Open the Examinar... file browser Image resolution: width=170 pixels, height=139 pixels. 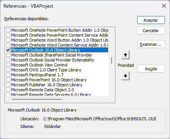click(x=151, y=44)
